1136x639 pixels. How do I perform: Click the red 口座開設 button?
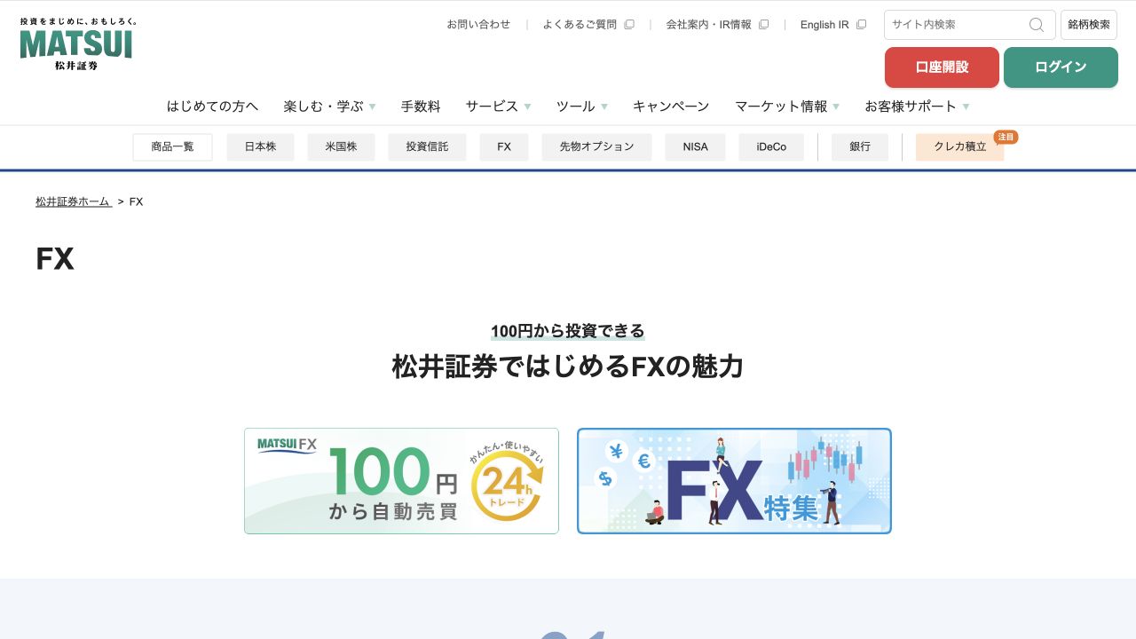(942, 67)
